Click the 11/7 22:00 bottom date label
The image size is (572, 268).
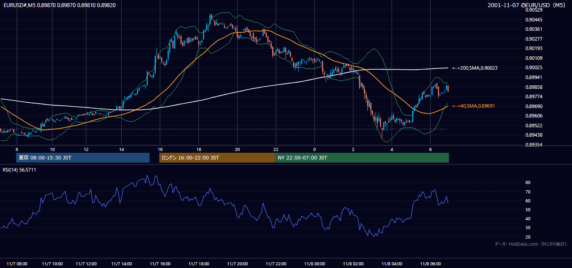point(276,264)
